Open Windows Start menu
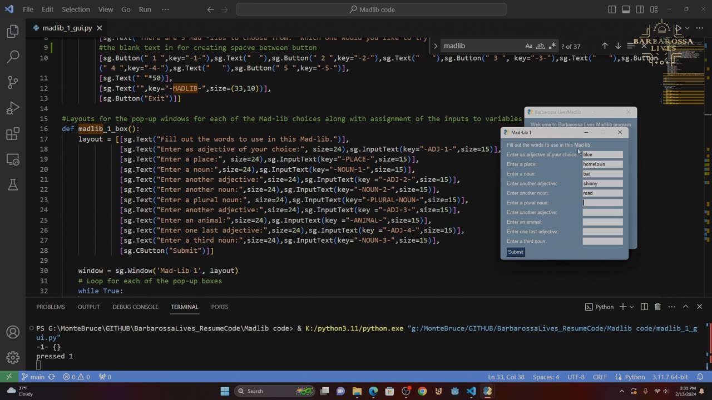712x400 pixels. (225, 391)
